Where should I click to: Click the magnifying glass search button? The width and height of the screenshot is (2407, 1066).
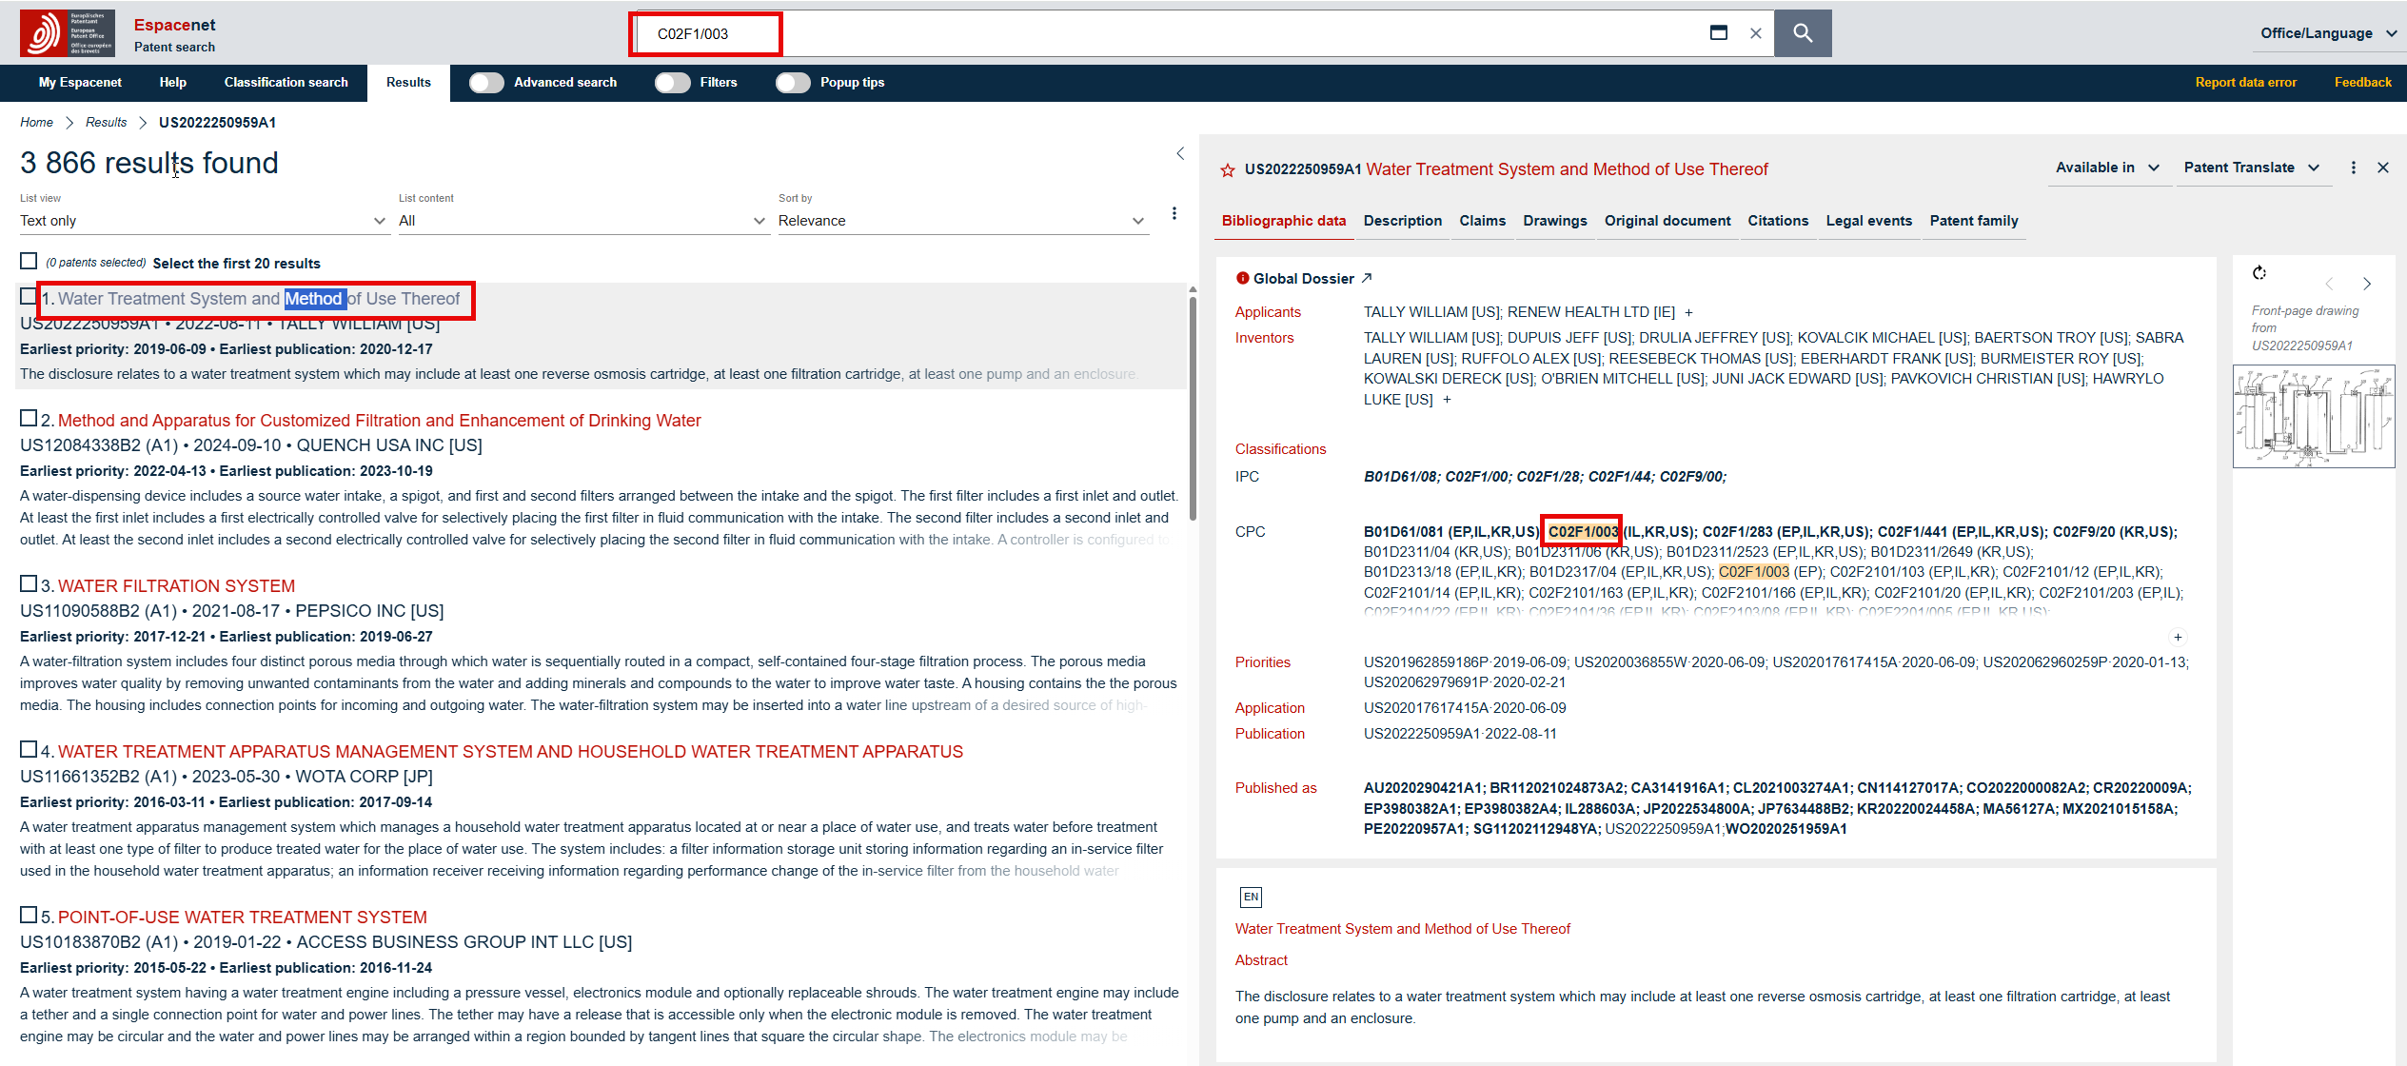coord(1803,33)
